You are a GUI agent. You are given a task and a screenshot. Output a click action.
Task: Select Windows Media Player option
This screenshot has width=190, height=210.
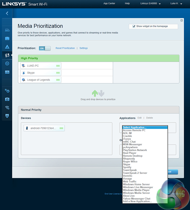pos(145,190)
